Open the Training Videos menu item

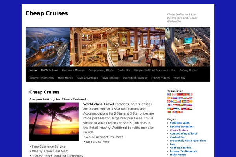(160, 78)
